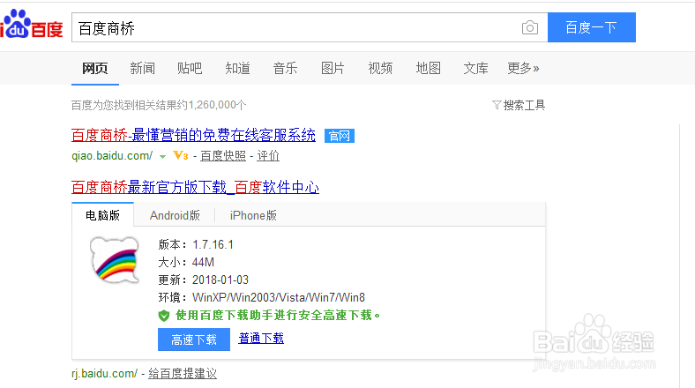Switch to the 图片 tab
Screen dimensions: 695x388
(333, 68)
